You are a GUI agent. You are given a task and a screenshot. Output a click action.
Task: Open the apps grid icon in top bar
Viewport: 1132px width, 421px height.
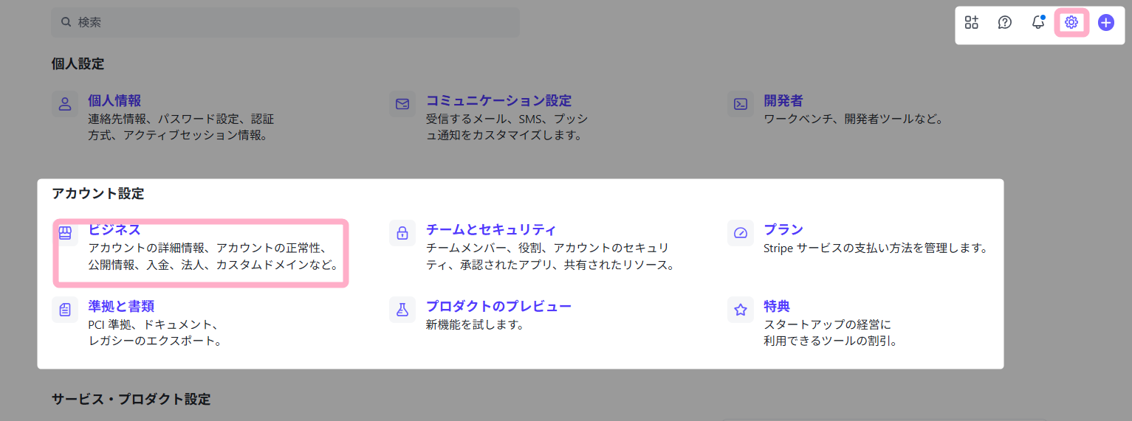point(971,23)
